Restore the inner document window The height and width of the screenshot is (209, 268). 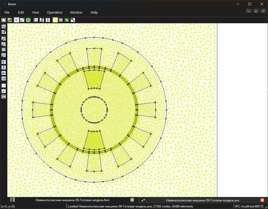(x=256, y=11)
